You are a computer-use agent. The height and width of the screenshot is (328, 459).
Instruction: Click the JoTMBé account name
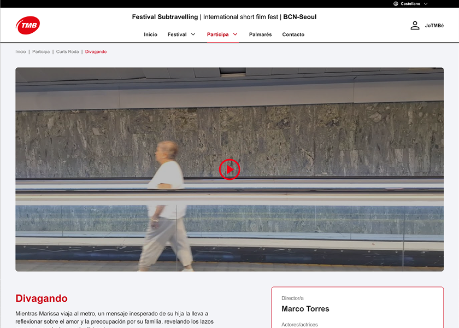pyautogui.click(x=434, y=26)
